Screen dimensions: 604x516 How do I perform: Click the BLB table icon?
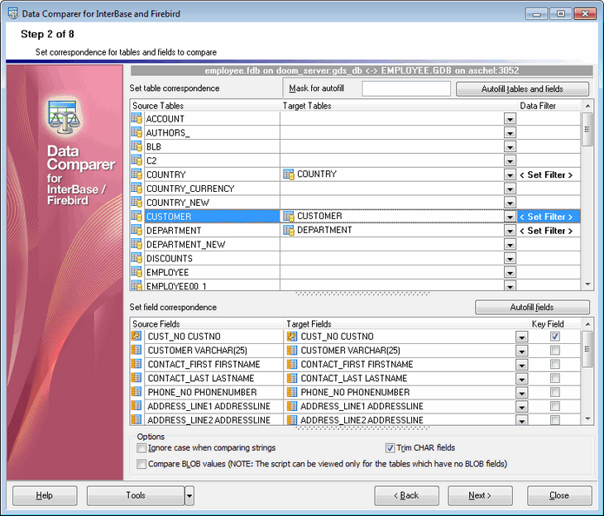(137, 146)
